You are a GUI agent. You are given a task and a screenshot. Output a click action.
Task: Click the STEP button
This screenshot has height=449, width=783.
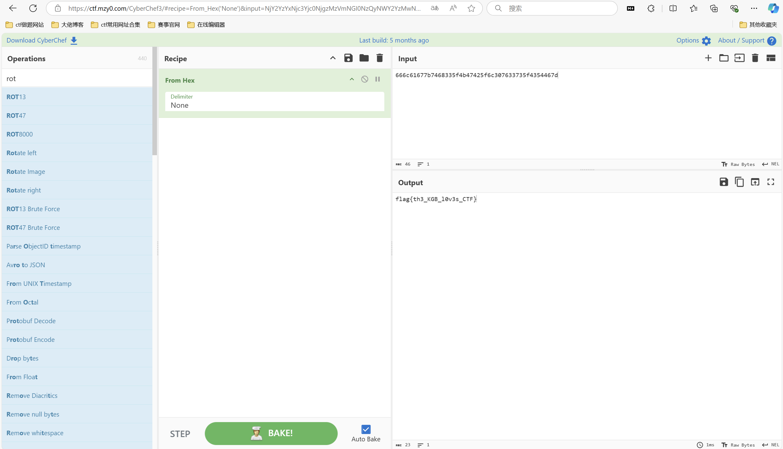coord(180,434)
